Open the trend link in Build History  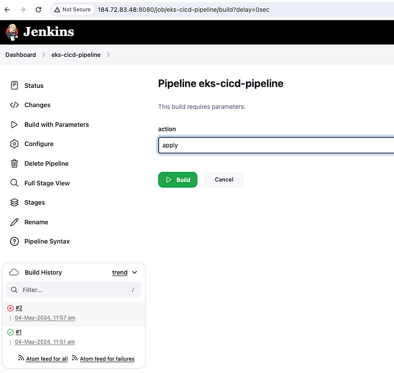click(119, 273)
